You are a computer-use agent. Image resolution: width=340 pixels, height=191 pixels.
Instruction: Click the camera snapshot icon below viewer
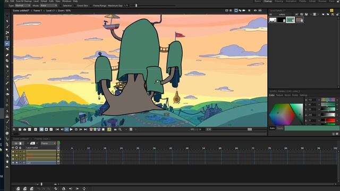coord(25,129)
